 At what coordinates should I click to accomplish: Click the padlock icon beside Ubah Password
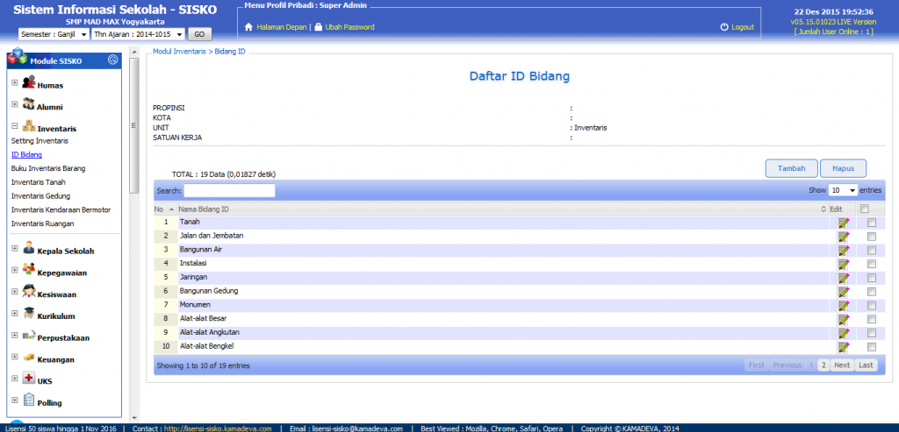[318, 27]
